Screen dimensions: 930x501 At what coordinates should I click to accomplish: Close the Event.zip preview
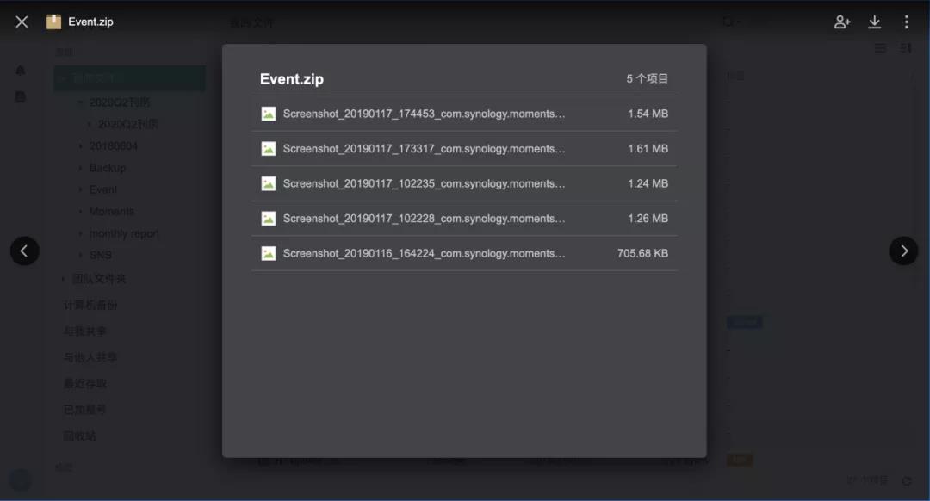pos(22,22)
